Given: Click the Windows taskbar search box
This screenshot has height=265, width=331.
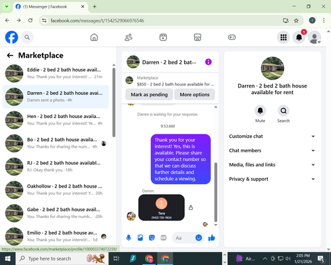Looking at the screenshot, I should [x=62, y=258].
